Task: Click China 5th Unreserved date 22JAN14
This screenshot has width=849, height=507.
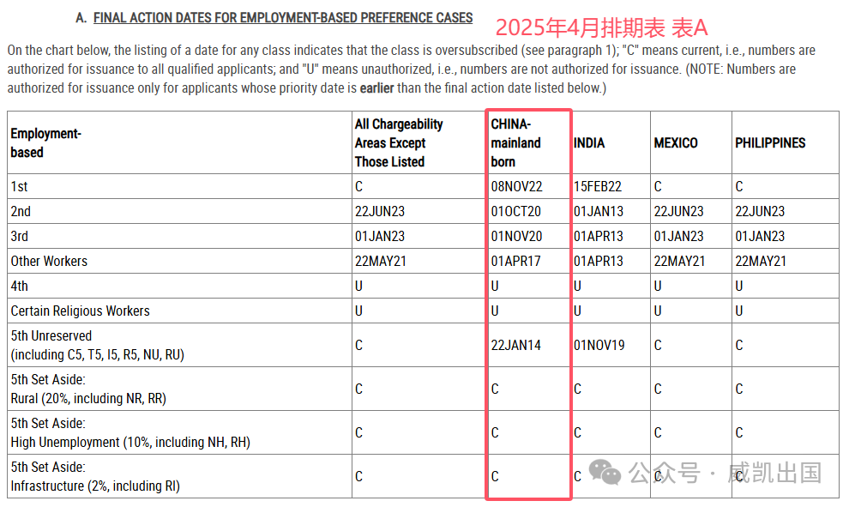Action: point(516,345)
